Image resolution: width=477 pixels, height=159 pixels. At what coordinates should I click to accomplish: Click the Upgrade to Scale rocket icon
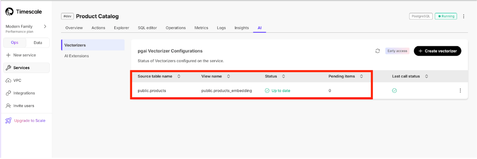[x=9, y=121]
